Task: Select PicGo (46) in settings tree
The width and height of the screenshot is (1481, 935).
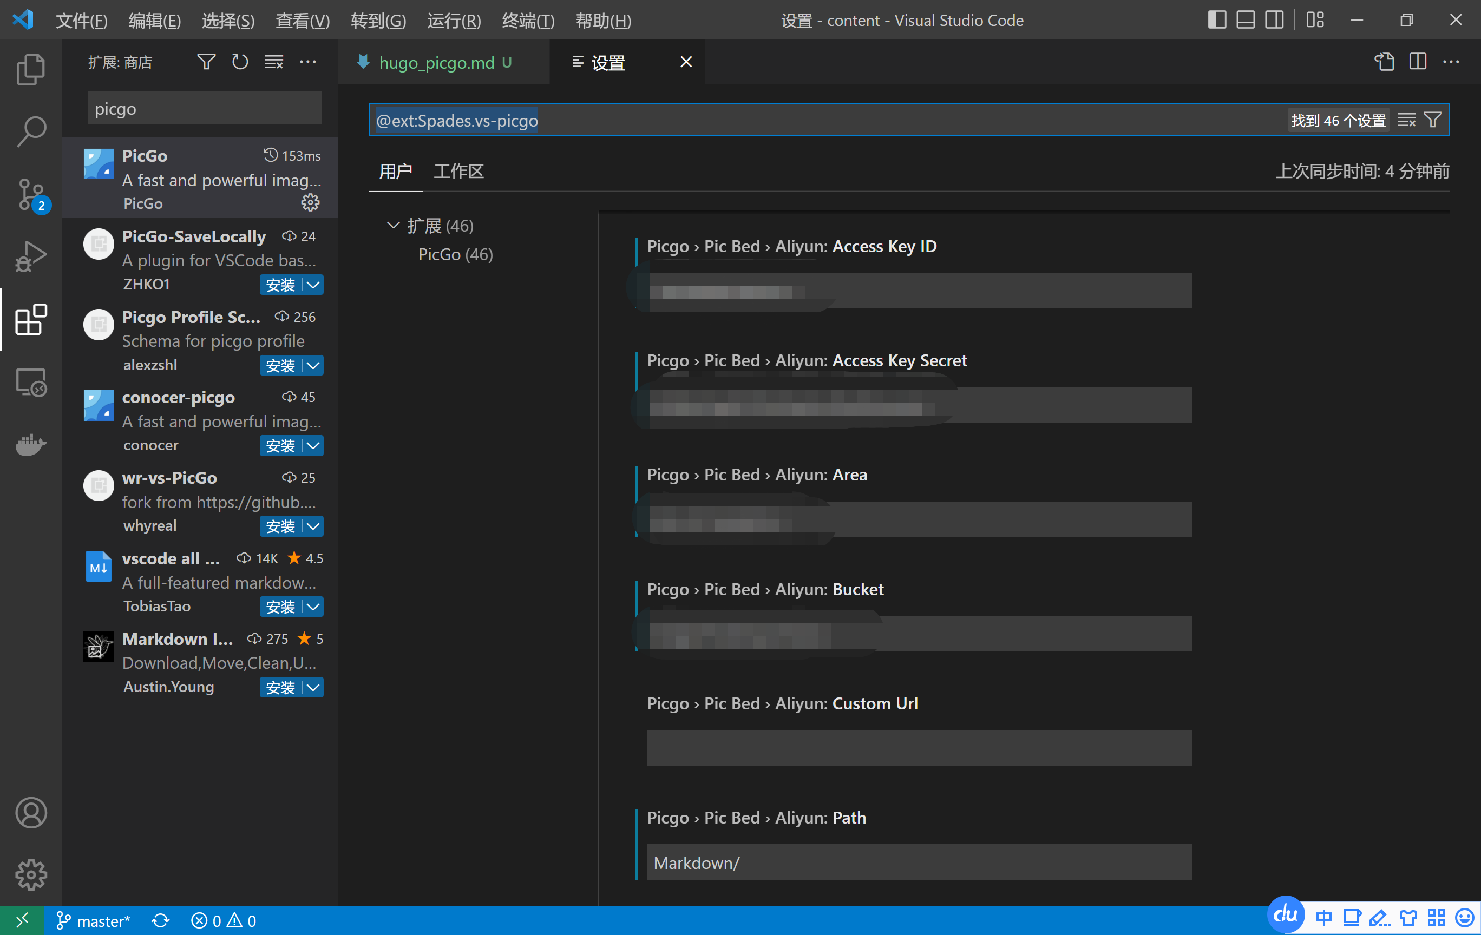Action: [x=456, y=254]
